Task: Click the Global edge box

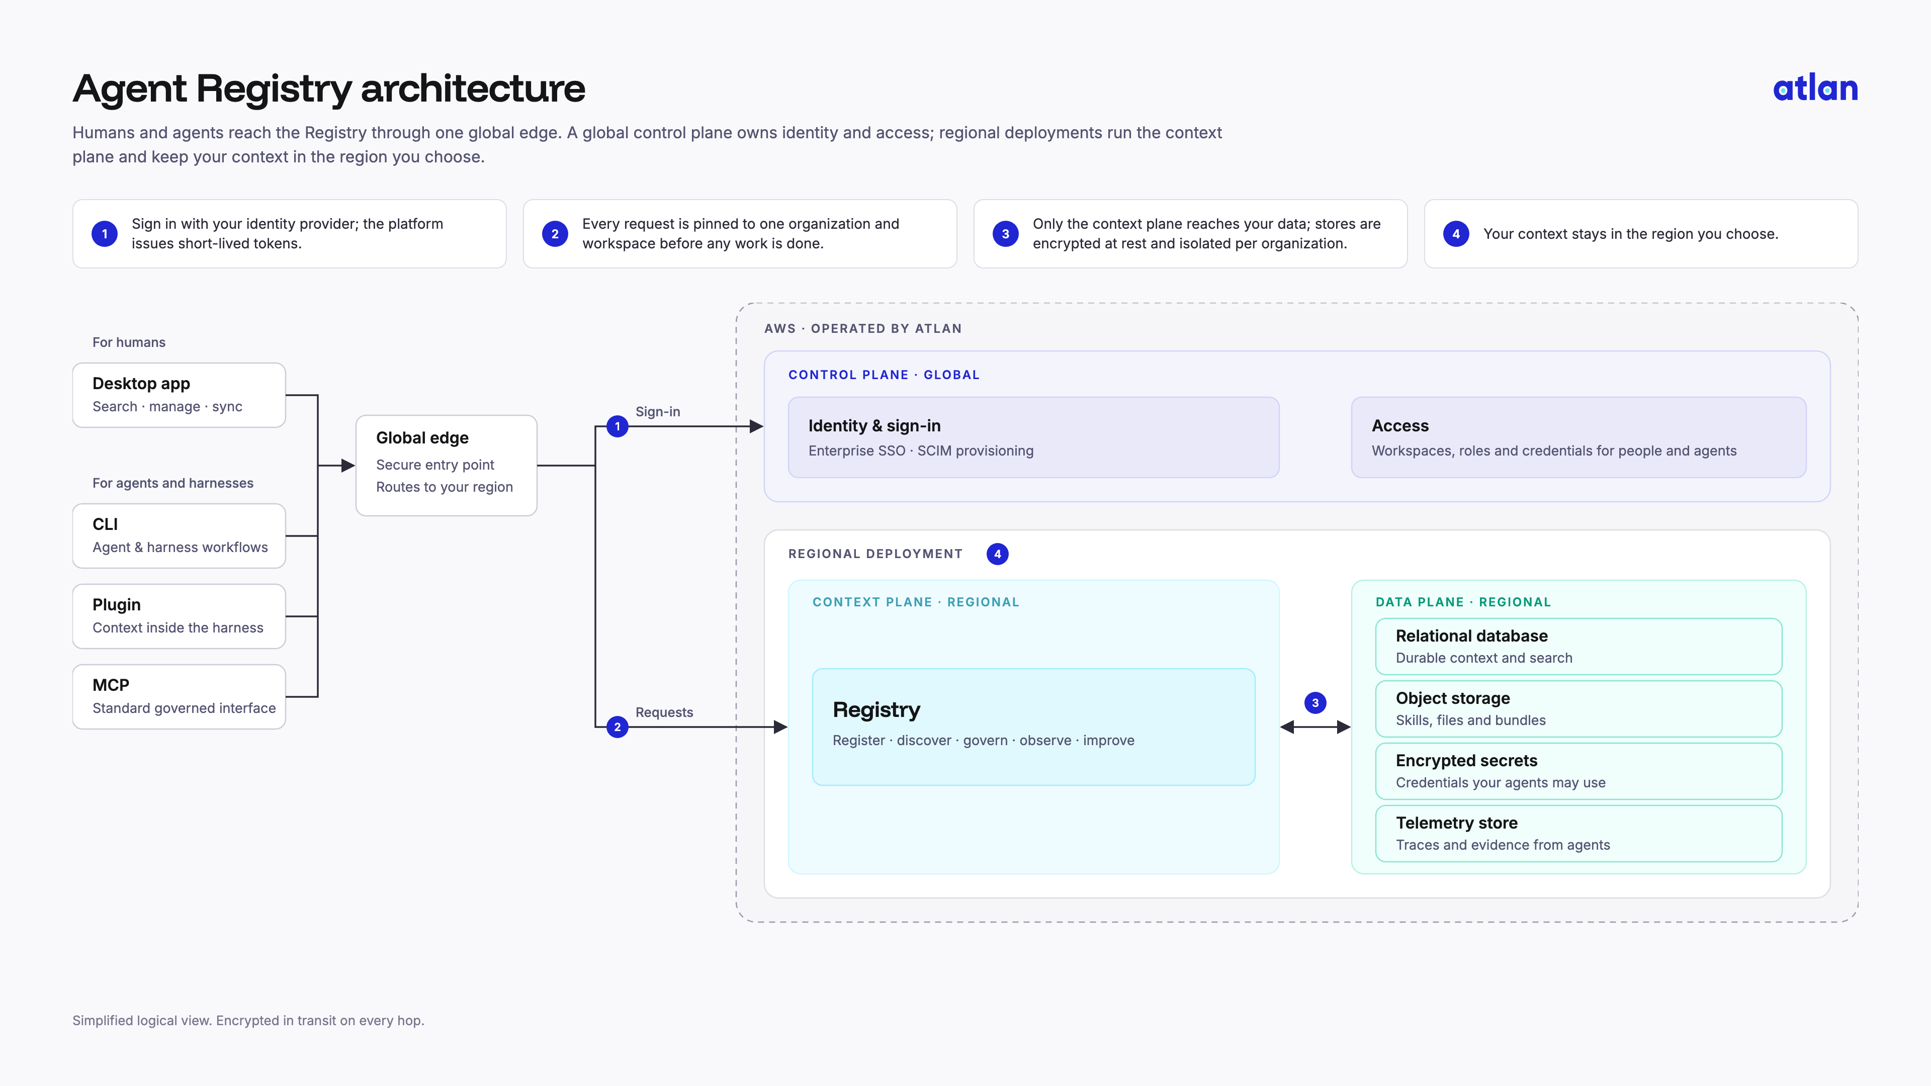Action: (x=446, y=466)
